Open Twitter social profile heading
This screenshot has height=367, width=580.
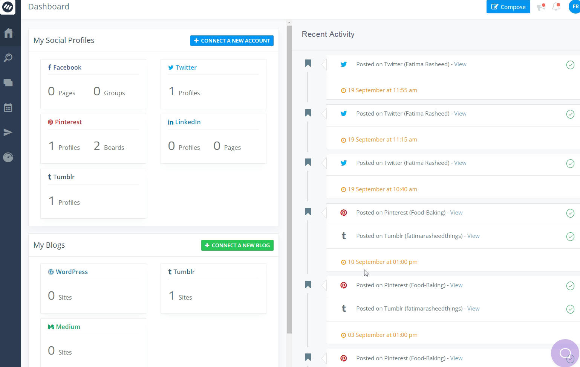click(x=182, y=67)
